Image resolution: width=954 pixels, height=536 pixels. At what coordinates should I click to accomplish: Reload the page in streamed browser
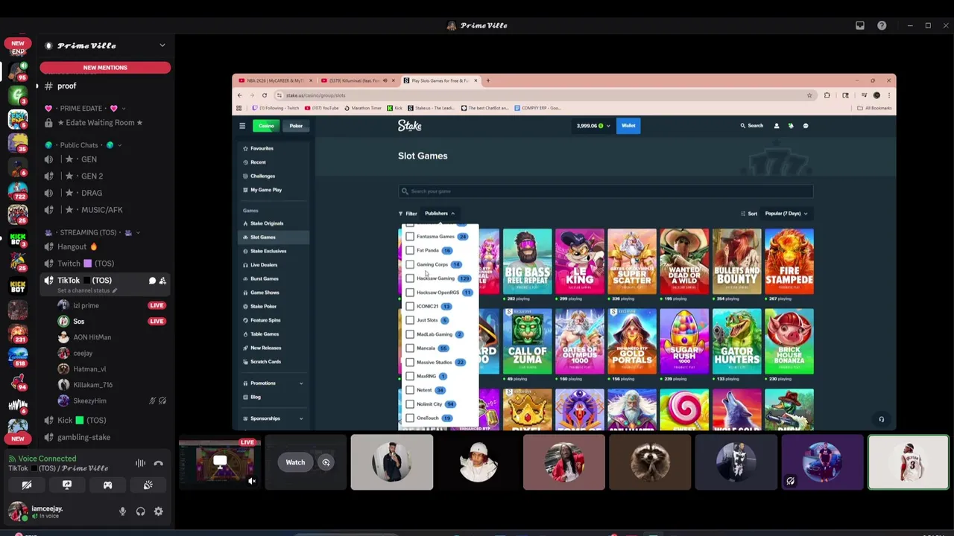point(265,95)
